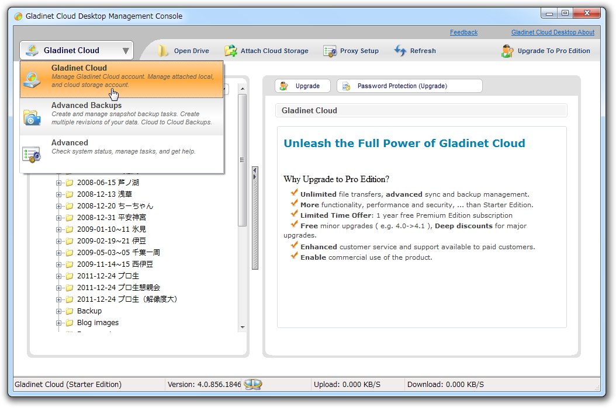Viewport: 616px width, 408px height.
Task: Select 2009-11-14~15 西伊豆 tree item
Action: (115, 264)
